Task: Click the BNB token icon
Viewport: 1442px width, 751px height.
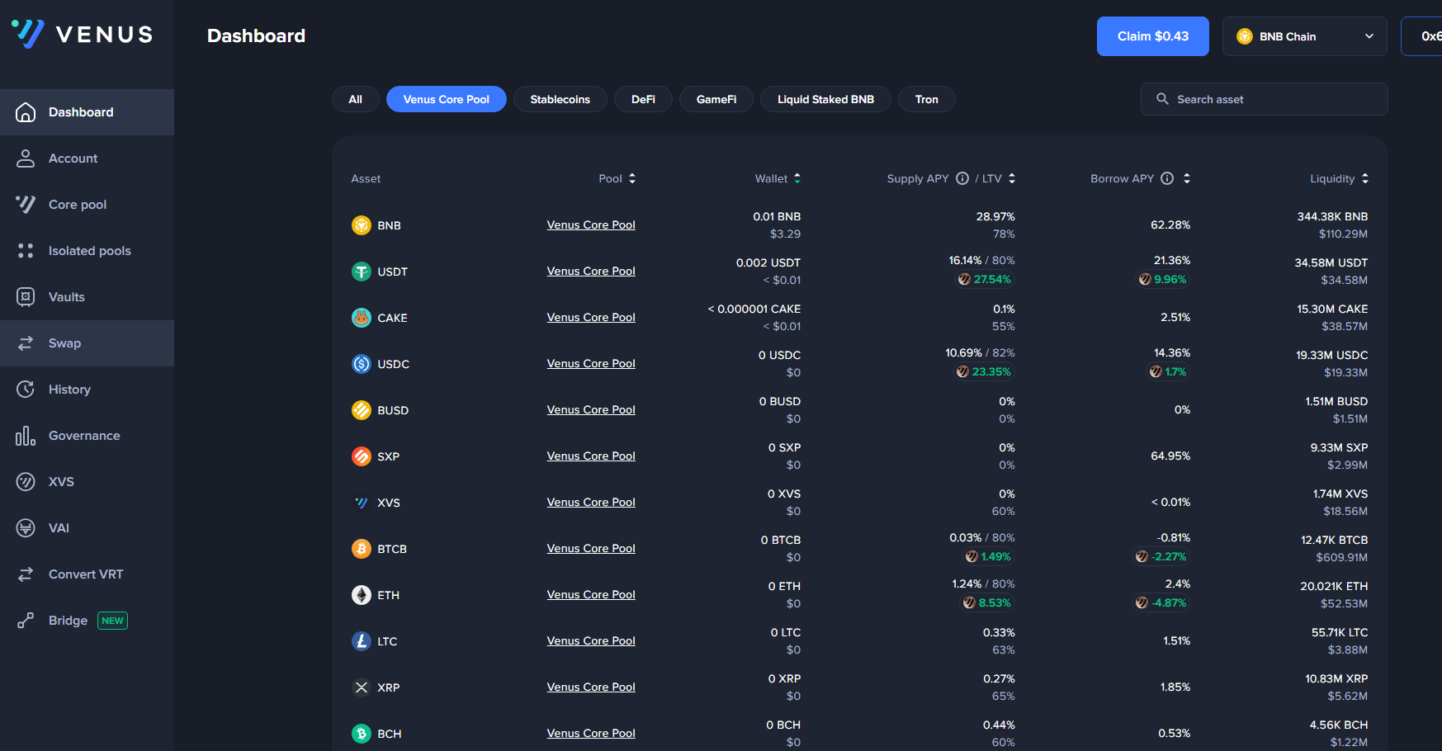Action: [x=362, y=225]
